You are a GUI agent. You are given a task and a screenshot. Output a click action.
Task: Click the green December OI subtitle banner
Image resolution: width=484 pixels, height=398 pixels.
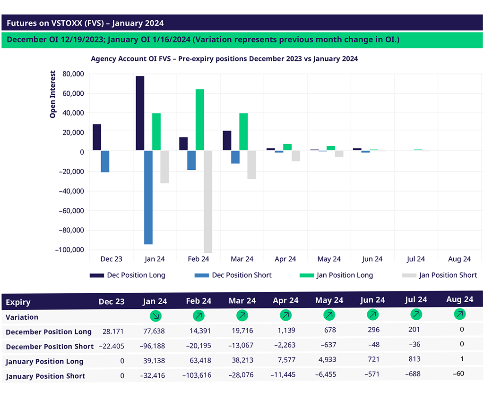[x=242, y=40]
